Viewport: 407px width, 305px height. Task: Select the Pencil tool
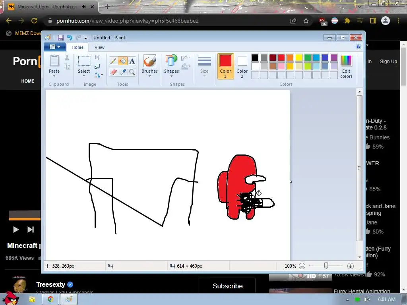[x=113, y=61]
